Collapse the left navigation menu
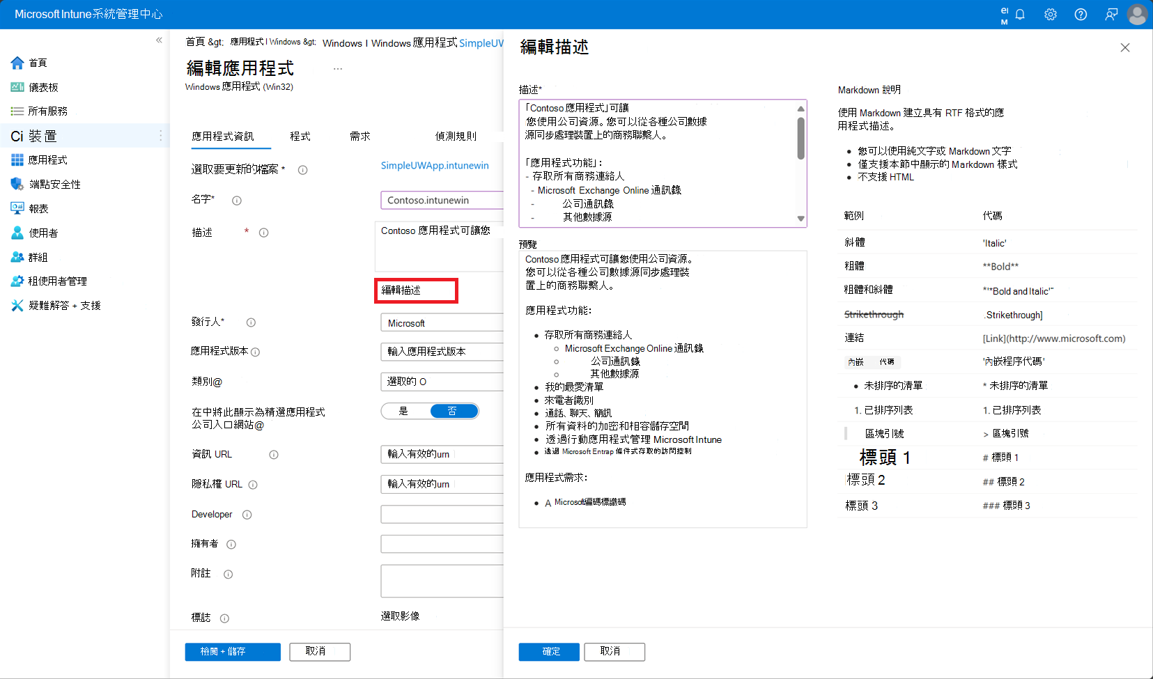The width and height of the screenshot is (1153, 679). (x=159, y=40)
